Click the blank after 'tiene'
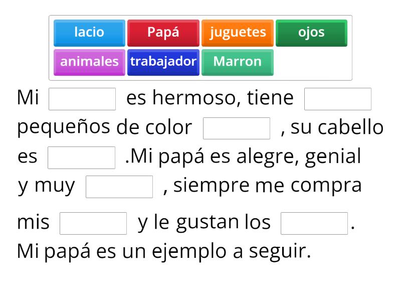This screenshot has width=401, height=301. click(337, 98)
